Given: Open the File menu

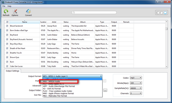Looking at the screenshot, I should (4, 6).
